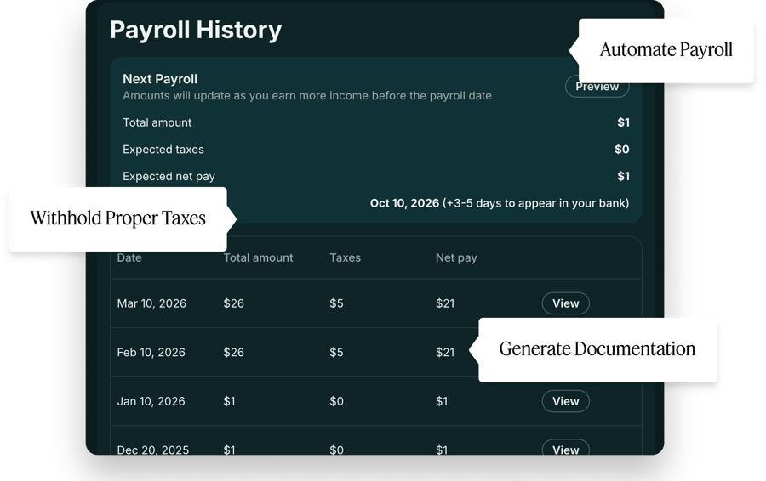
Task: View the Jan 10, 2026 payroll
Action: point(565,401)
